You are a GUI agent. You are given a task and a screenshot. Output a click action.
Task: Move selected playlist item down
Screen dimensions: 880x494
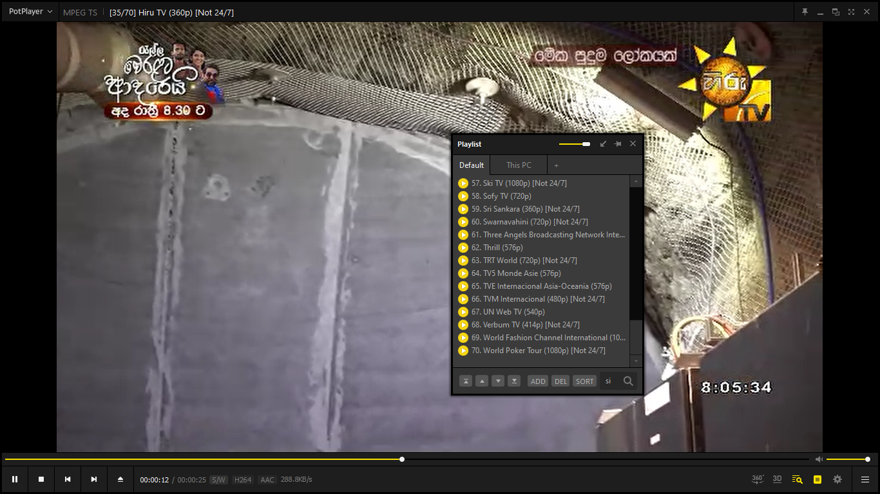[x=498, y=381]
